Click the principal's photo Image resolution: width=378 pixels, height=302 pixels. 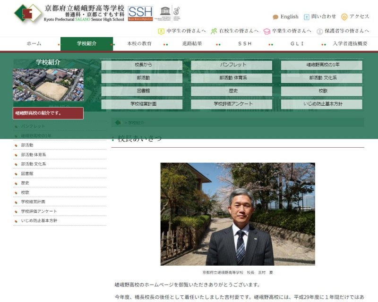[x=238, y=214]
